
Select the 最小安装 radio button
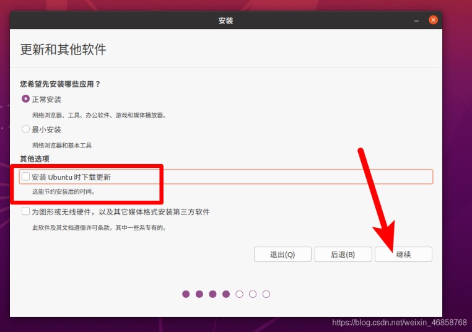25,129
